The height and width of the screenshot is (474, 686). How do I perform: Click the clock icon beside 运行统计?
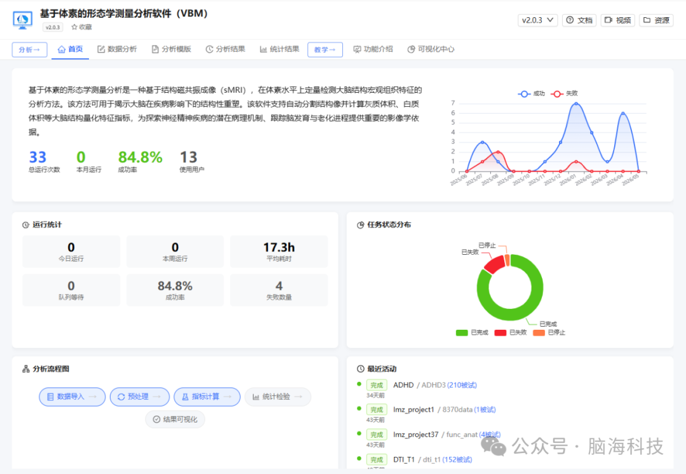(x=26, y=225)
